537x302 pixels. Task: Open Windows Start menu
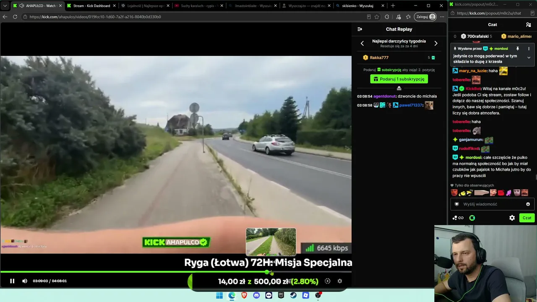tap(219, 295)
